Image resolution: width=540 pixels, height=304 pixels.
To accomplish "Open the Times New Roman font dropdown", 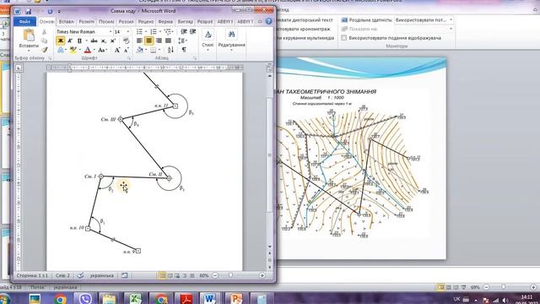I will click(x=111, y=32).
